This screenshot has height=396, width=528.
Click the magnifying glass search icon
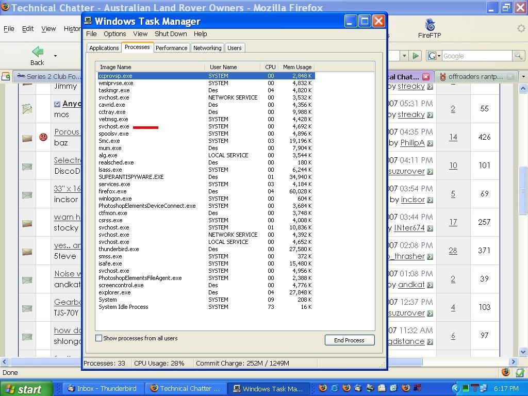518,56
